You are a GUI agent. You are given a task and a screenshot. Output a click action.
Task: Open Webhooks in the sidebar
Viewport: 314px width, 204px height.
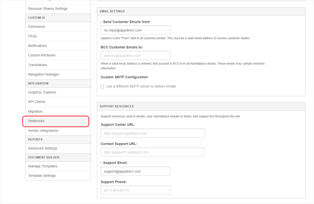[x=36, y=121]
